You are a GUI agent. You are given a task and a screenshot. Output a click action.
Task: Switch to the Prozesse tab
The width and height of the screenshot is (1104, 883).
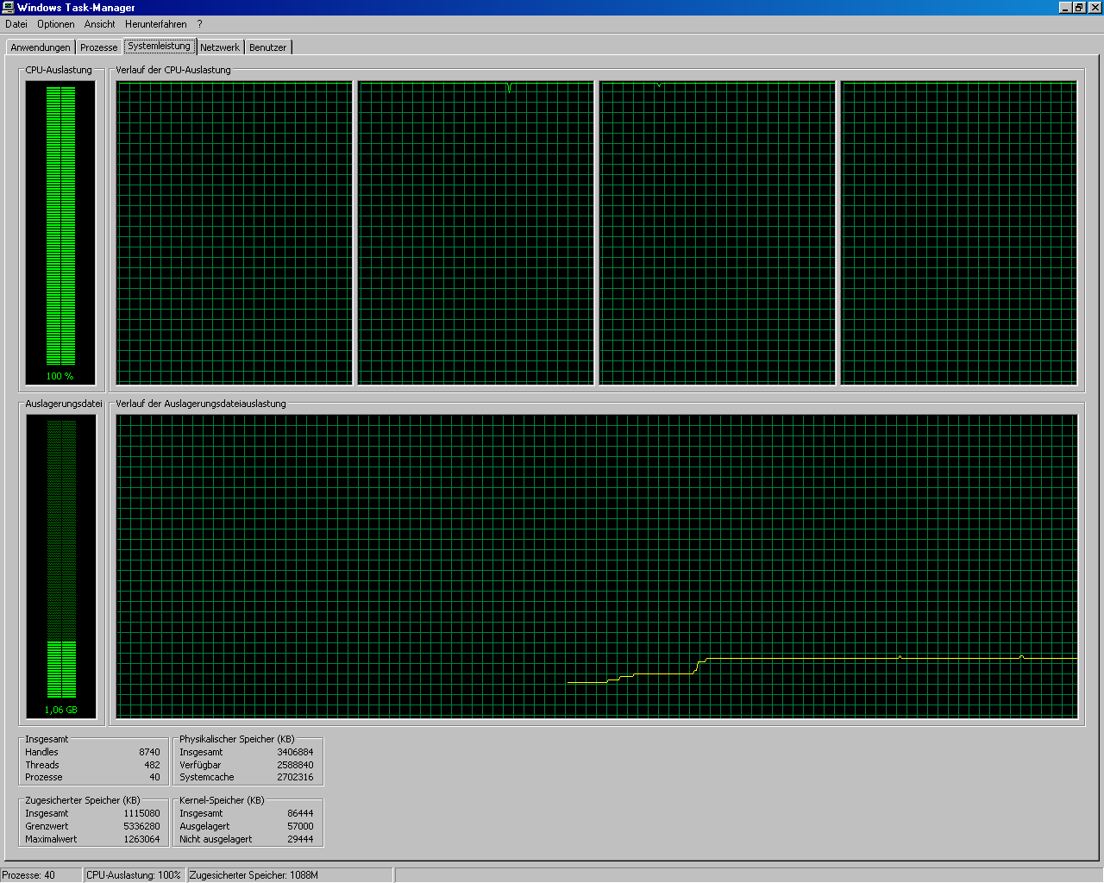pyautogui.click(x=99, y=47)
